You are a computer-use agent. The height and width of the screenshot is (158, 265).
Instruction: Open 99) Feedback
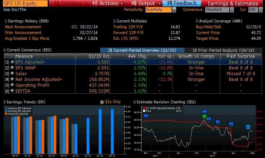pyautogui.click(x=182, y=3)
